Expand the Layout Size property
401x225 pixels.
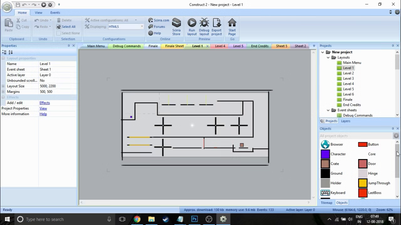(x=3, y=86)
